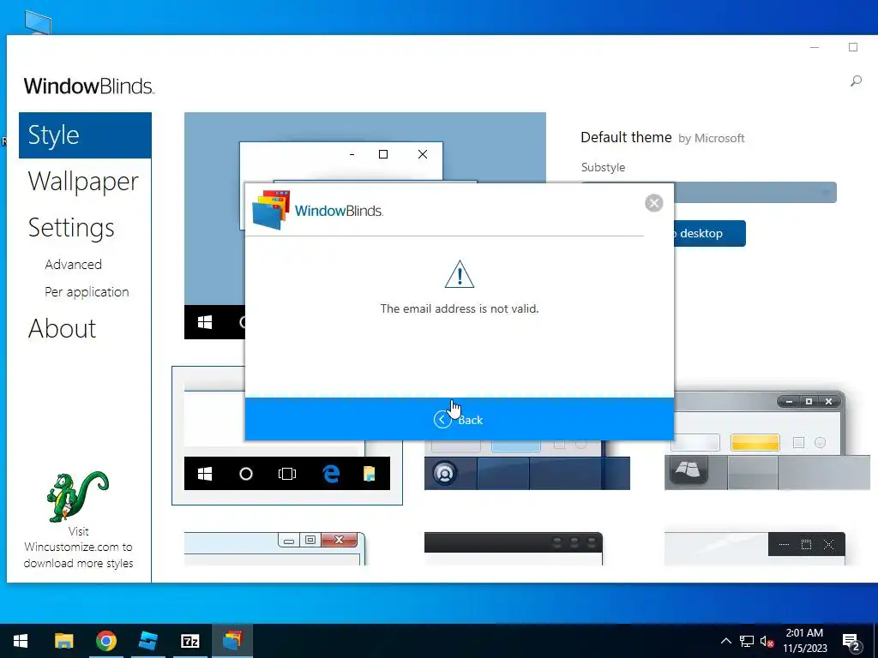
Task: Close the email error dialog
Action: click(x=653, y=202)
